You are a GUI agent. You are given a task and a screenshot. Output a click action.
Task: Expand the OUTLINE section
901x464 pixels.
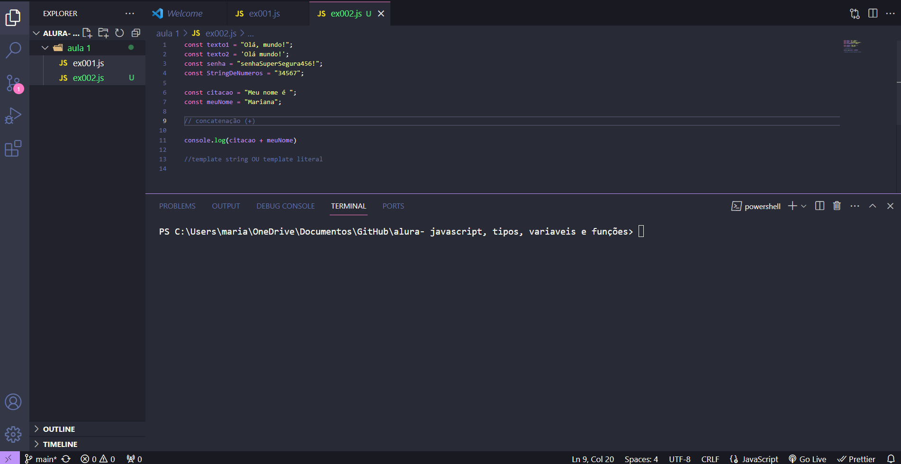pos(87,429)
